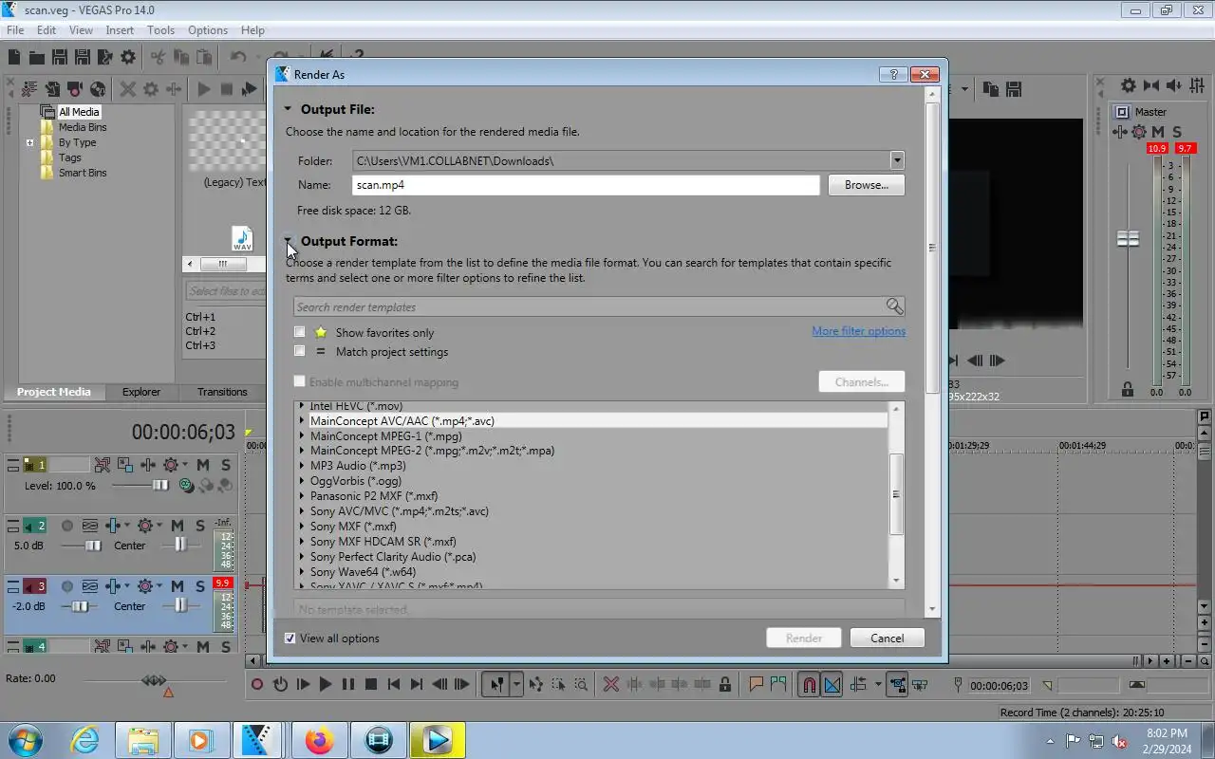Switch to the Explorer tab
Screen dimensions: 1215x759
point(140,392)
